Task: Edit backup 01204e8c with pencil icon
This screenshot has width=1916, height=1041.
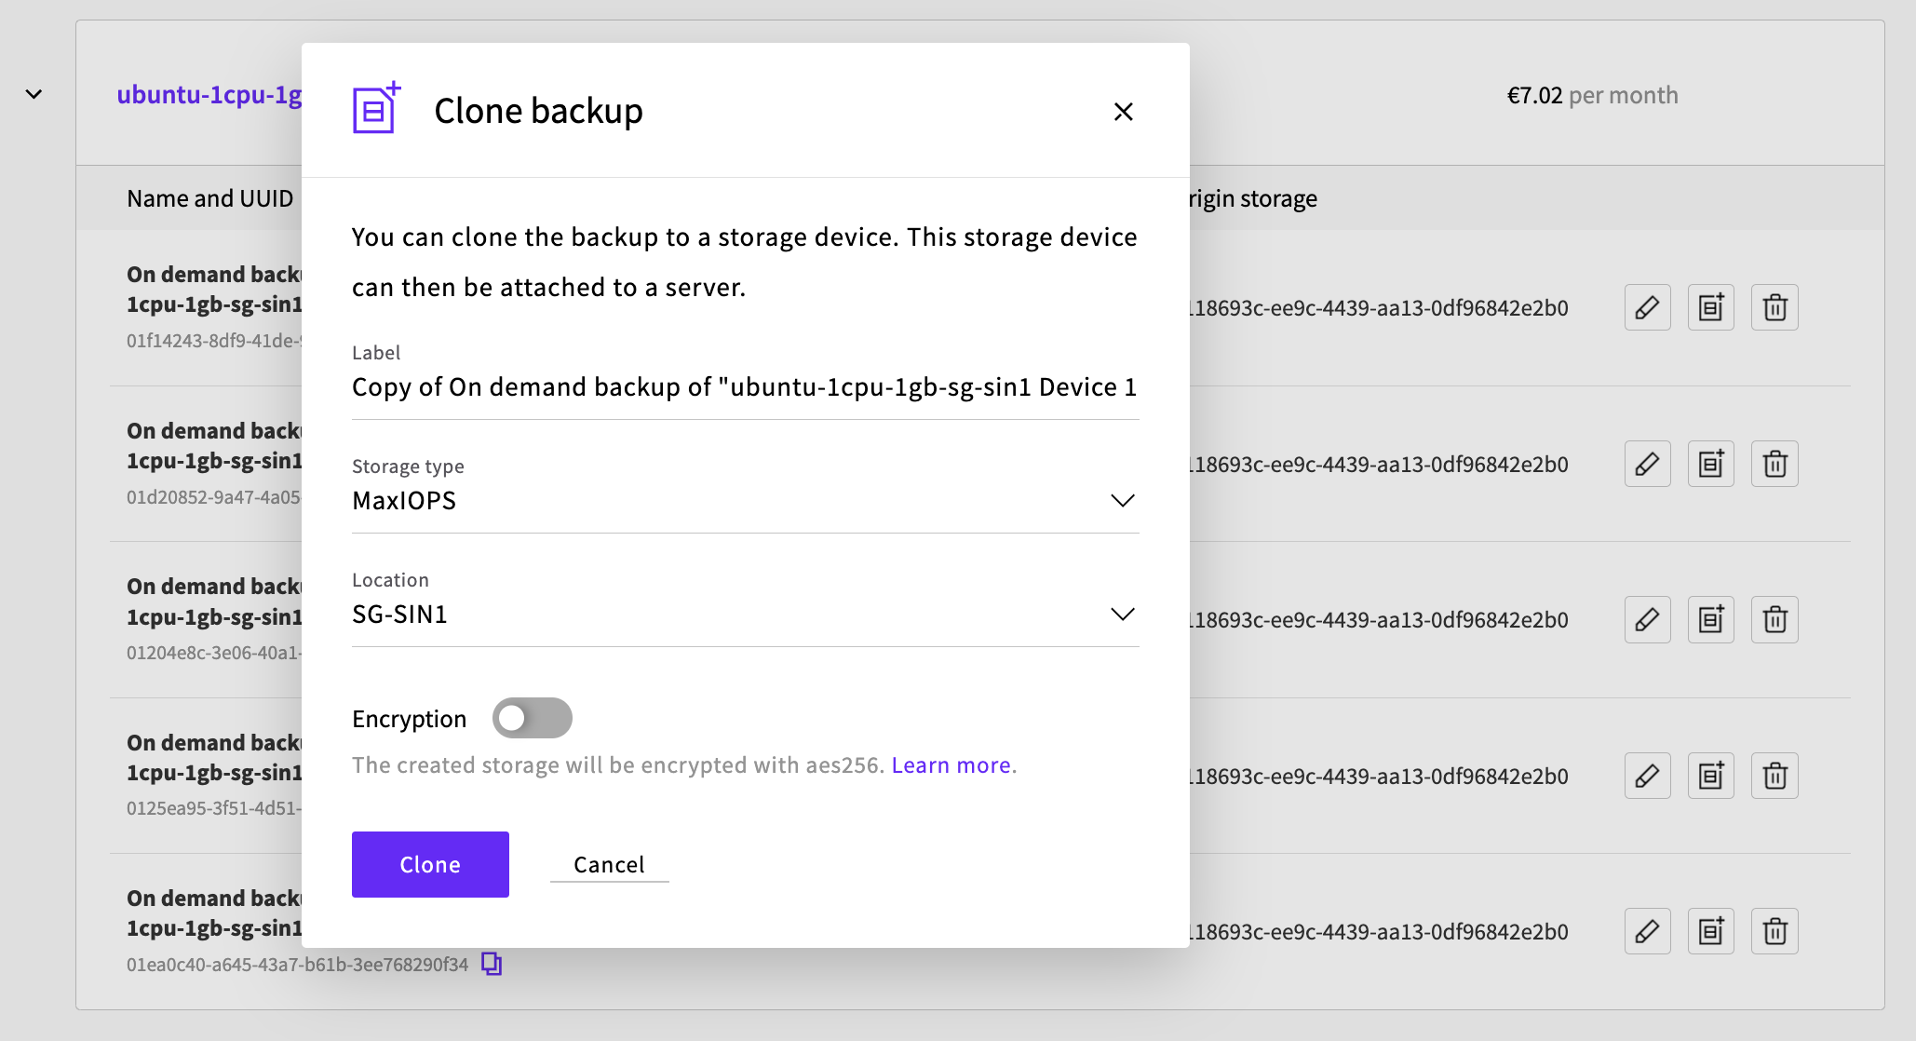Action: click(x=1648, y=619)
